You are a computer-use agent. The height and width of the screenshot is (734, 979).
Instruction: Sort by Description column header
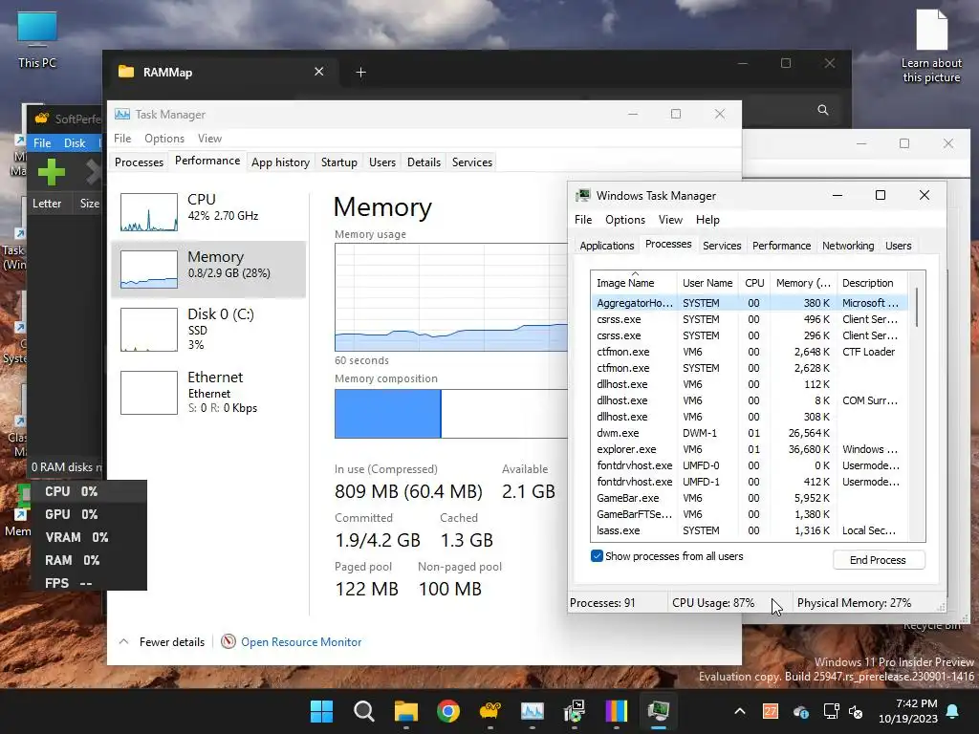[x=872, y=283]
